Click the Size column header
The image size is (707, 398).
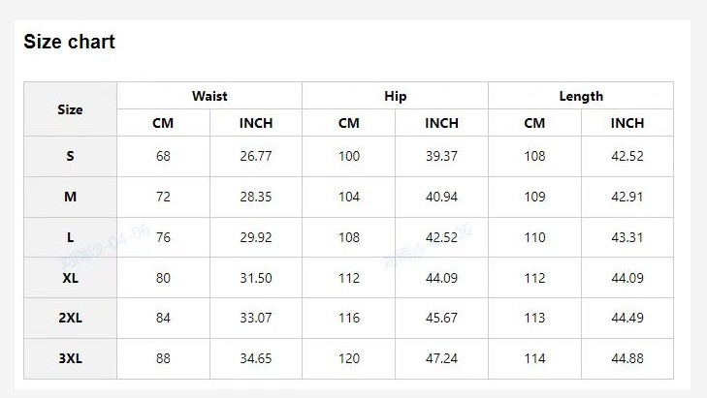(70, 109)
